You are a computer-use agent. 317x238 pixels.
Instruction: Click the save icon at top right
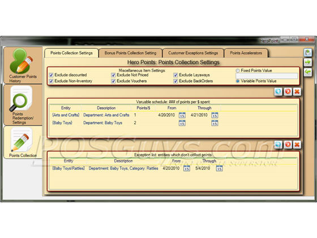click(308, 52)
